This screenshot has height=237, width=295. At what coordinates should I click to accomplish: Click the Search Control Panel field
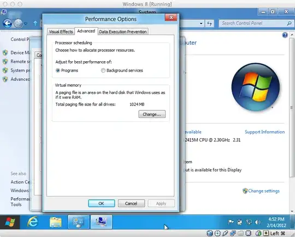(x=253, y=23)
